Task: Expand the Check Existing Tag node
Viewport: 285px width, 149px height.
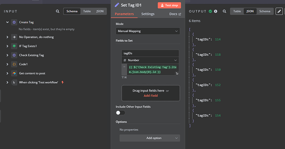Action: pyautogui.click(x=7, y=55)
